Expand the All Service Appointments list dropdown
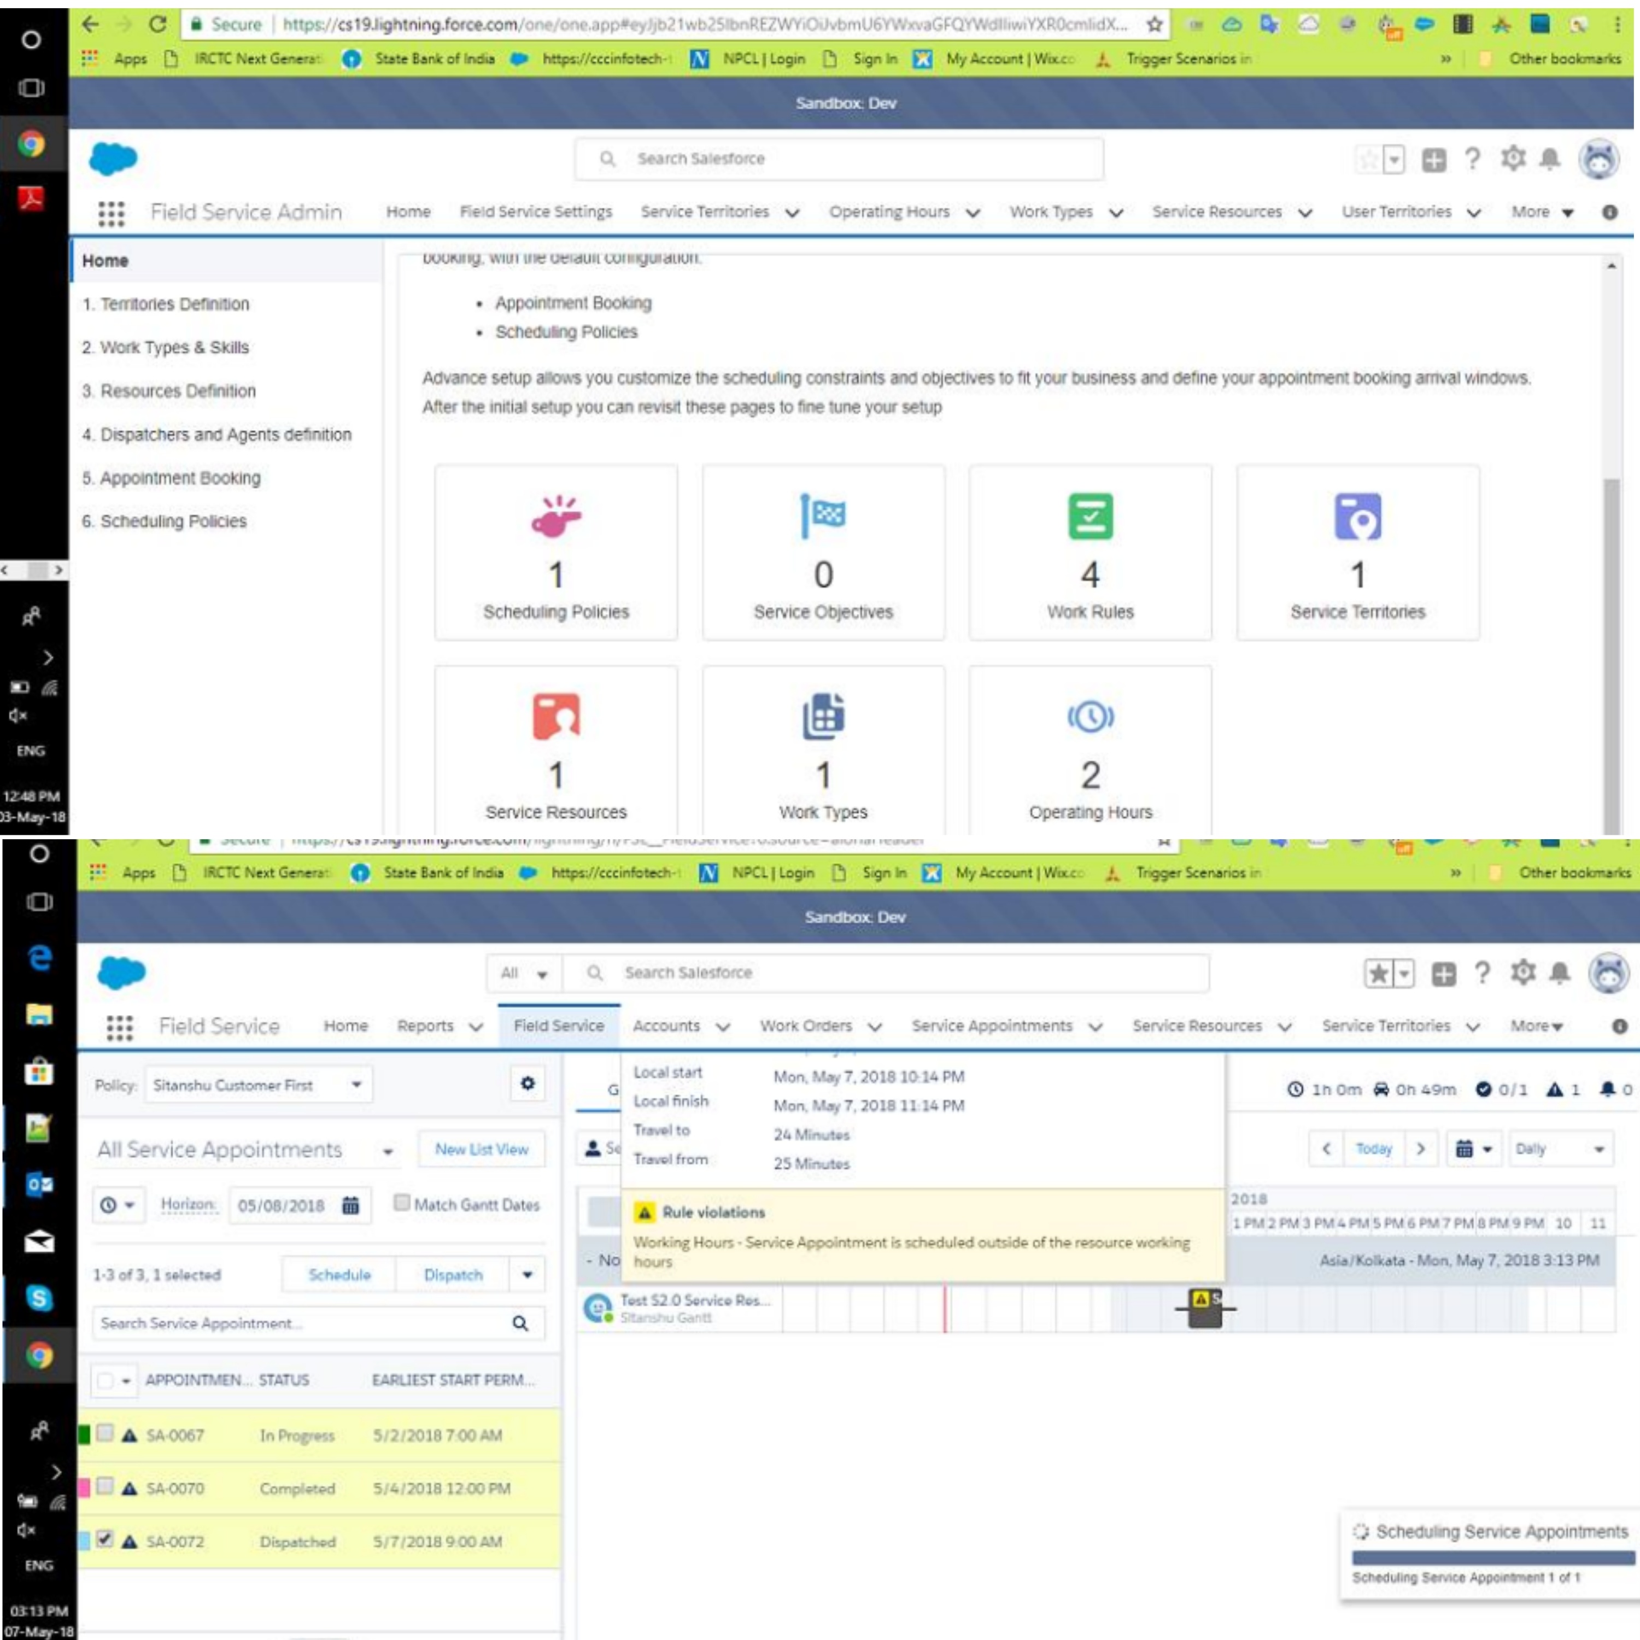1640x1640 pixels. 388,1151
